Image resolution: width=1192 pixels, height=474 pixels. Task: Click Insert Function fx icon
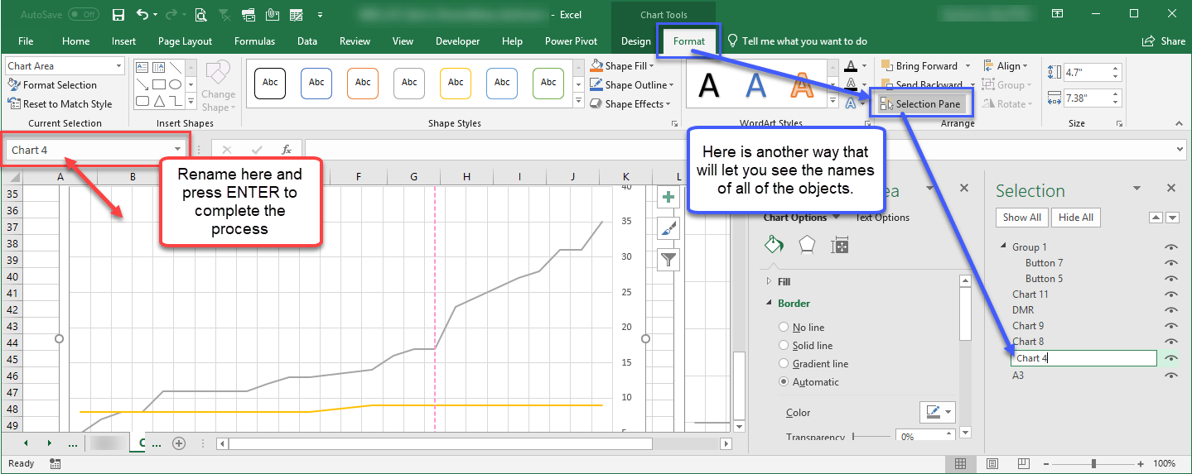click(x=287, y=150)
